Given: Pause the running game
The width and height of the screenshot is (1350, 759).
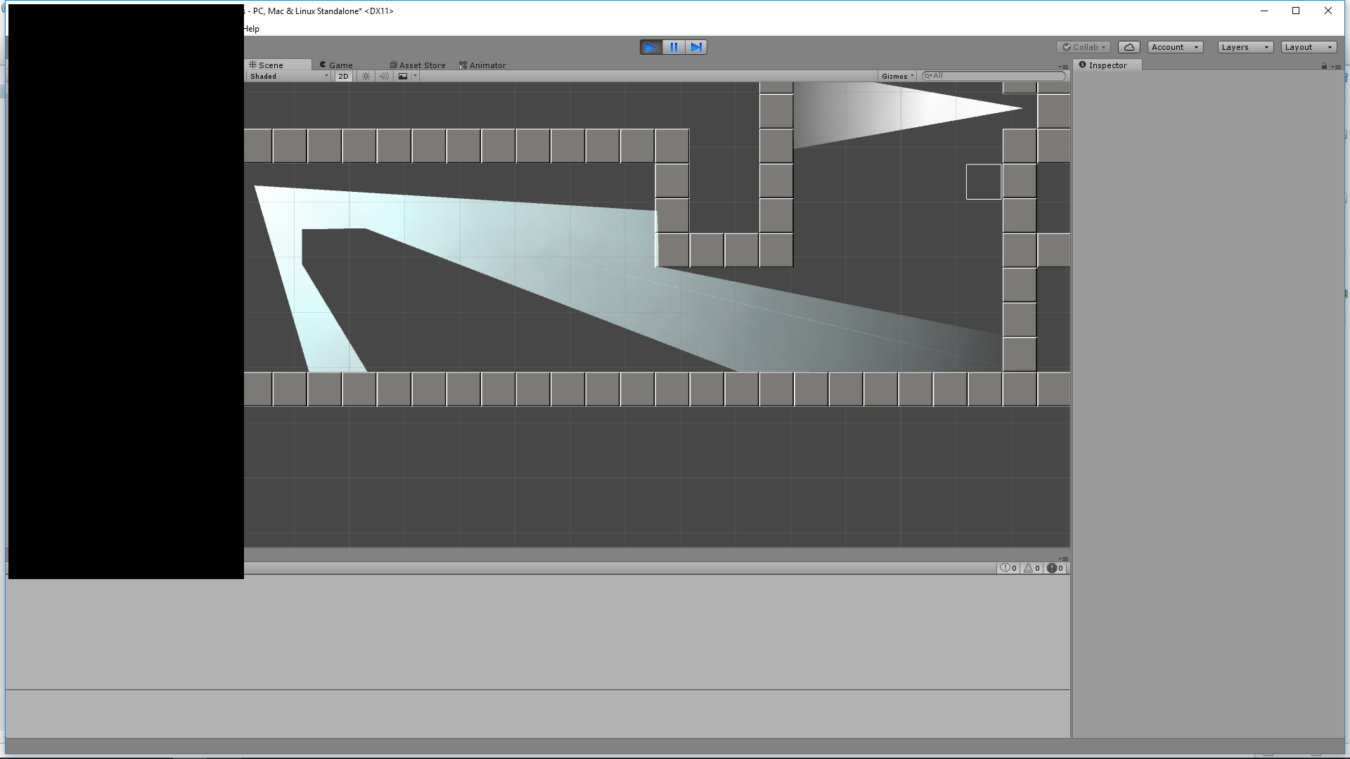Looking at the screenshot, I should point(674,47).
